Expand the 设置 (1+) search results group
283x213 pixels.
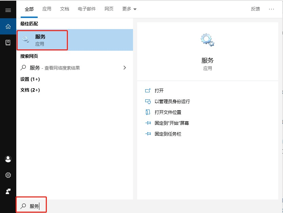click(x=30, y=79)
